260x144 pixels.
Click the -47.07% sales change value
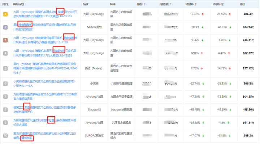pos(195,136)
